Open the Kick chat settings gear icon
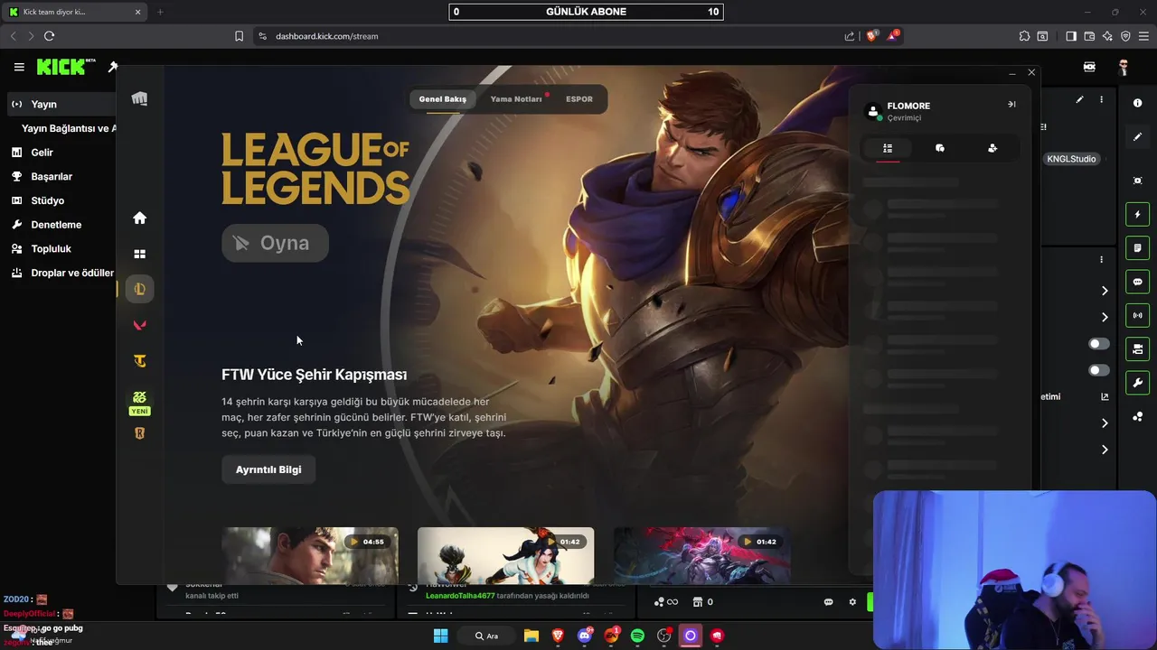1157x650 pixels. [852, 602]
